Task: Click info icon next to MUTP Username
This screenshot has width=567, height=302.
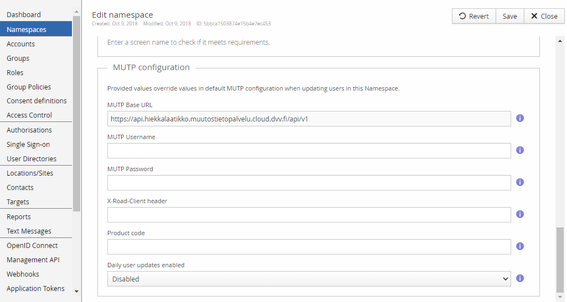Action: [520, 150]
